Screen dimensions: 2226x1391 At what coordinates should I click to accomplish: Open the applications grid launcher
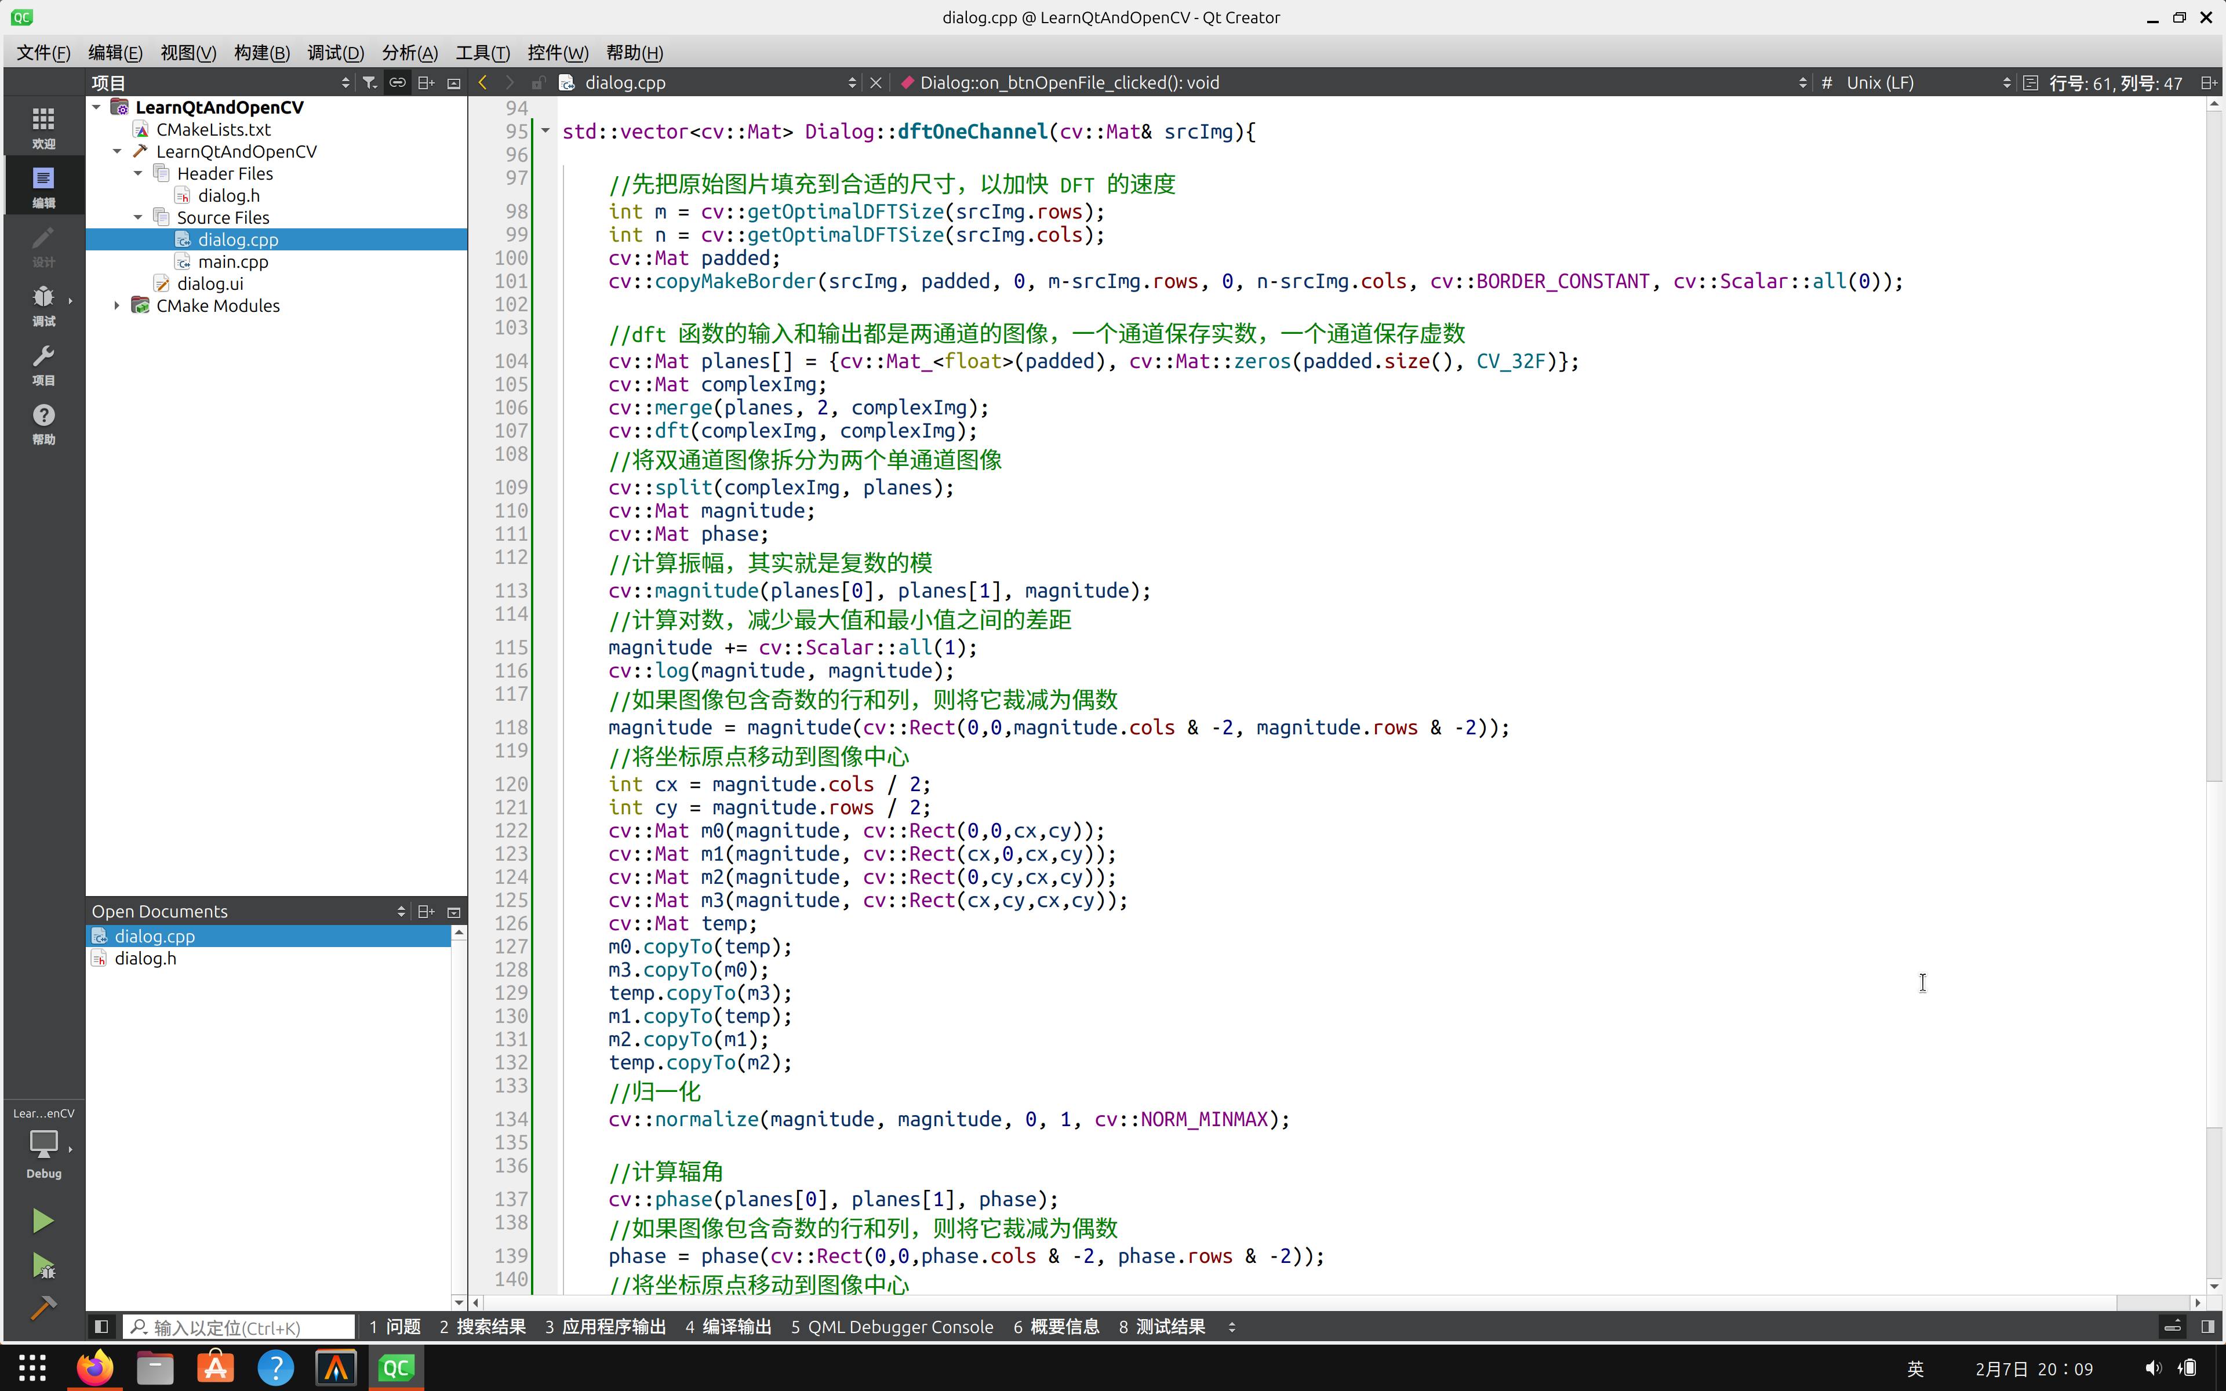coord(32,1368)
